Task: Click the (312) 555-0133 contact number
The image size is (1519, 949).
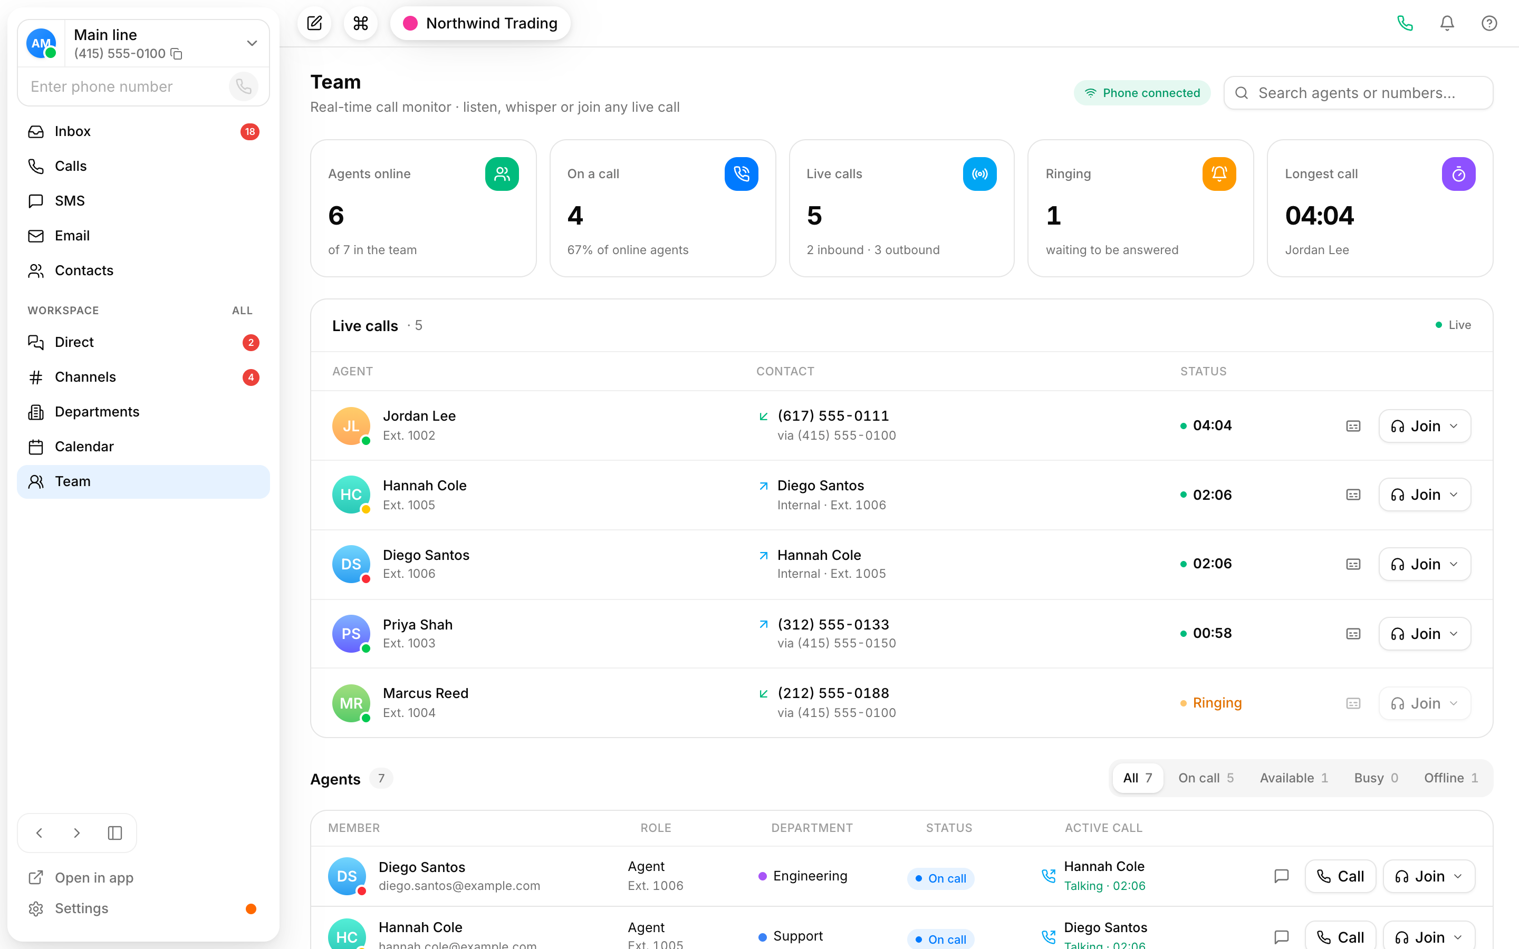Action: pyautogui.click(x=833, y=625)
